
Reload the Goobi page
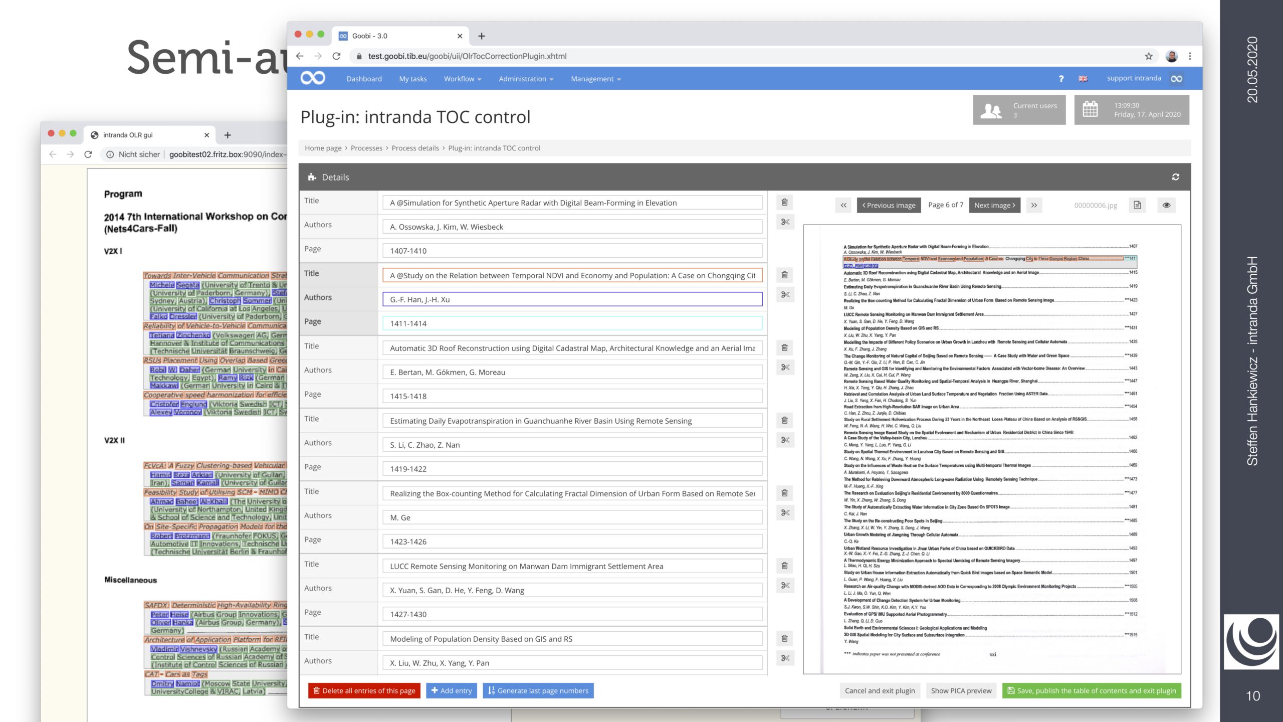coord(336,56)
